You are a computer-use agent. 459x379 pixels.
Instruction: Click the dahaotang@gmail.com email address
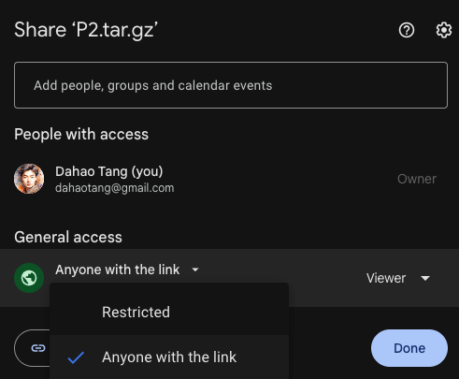pos(115,188)
